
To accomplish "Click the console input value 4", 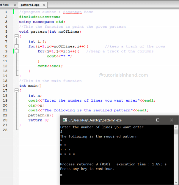I will click(61, 132).
